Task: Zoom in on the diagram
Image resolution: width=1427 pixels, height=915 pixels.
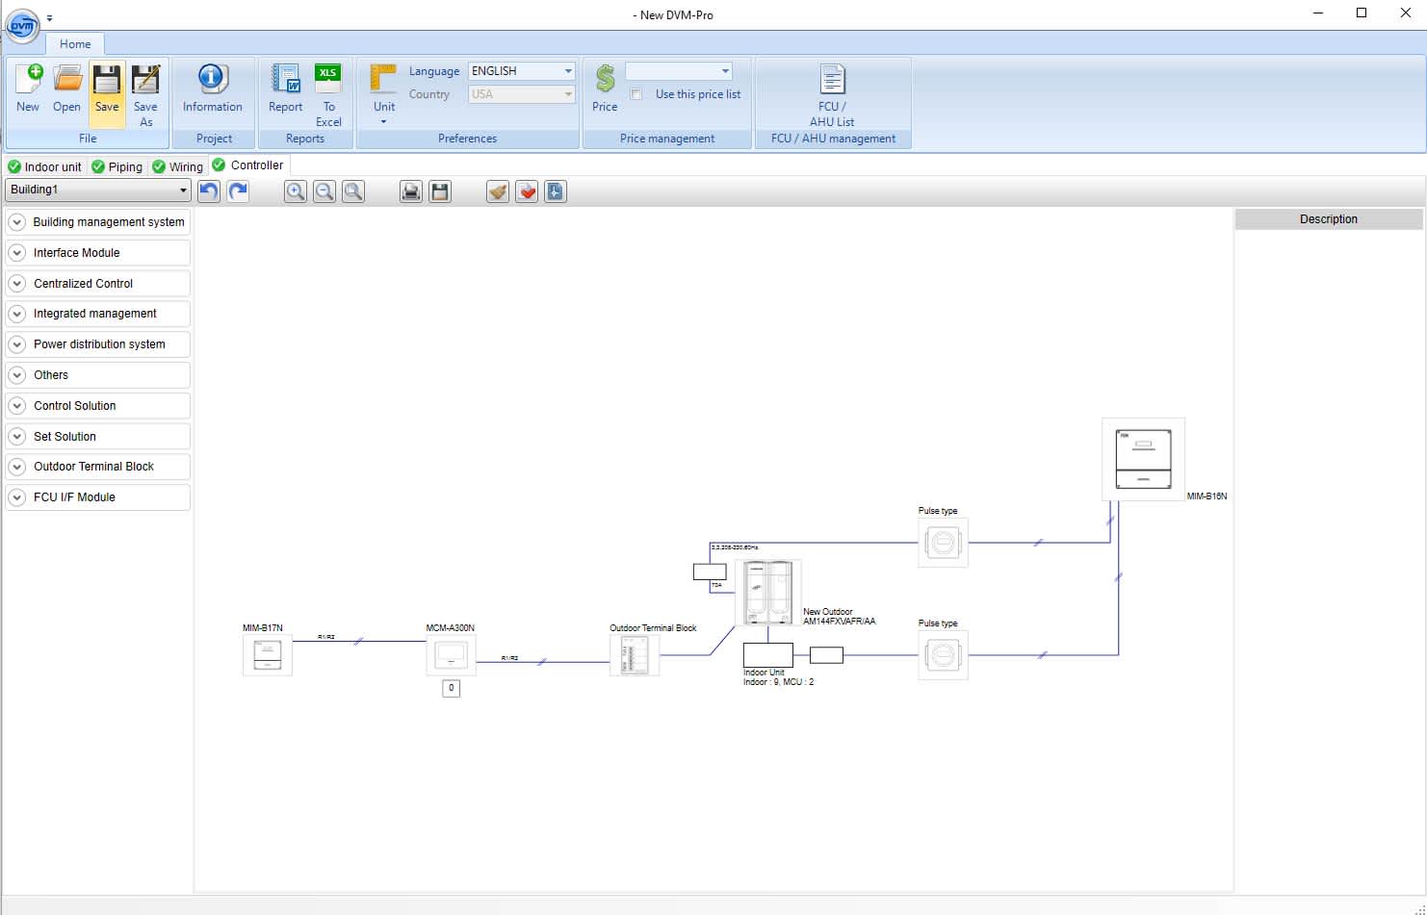Action: [x=296, y=191]
